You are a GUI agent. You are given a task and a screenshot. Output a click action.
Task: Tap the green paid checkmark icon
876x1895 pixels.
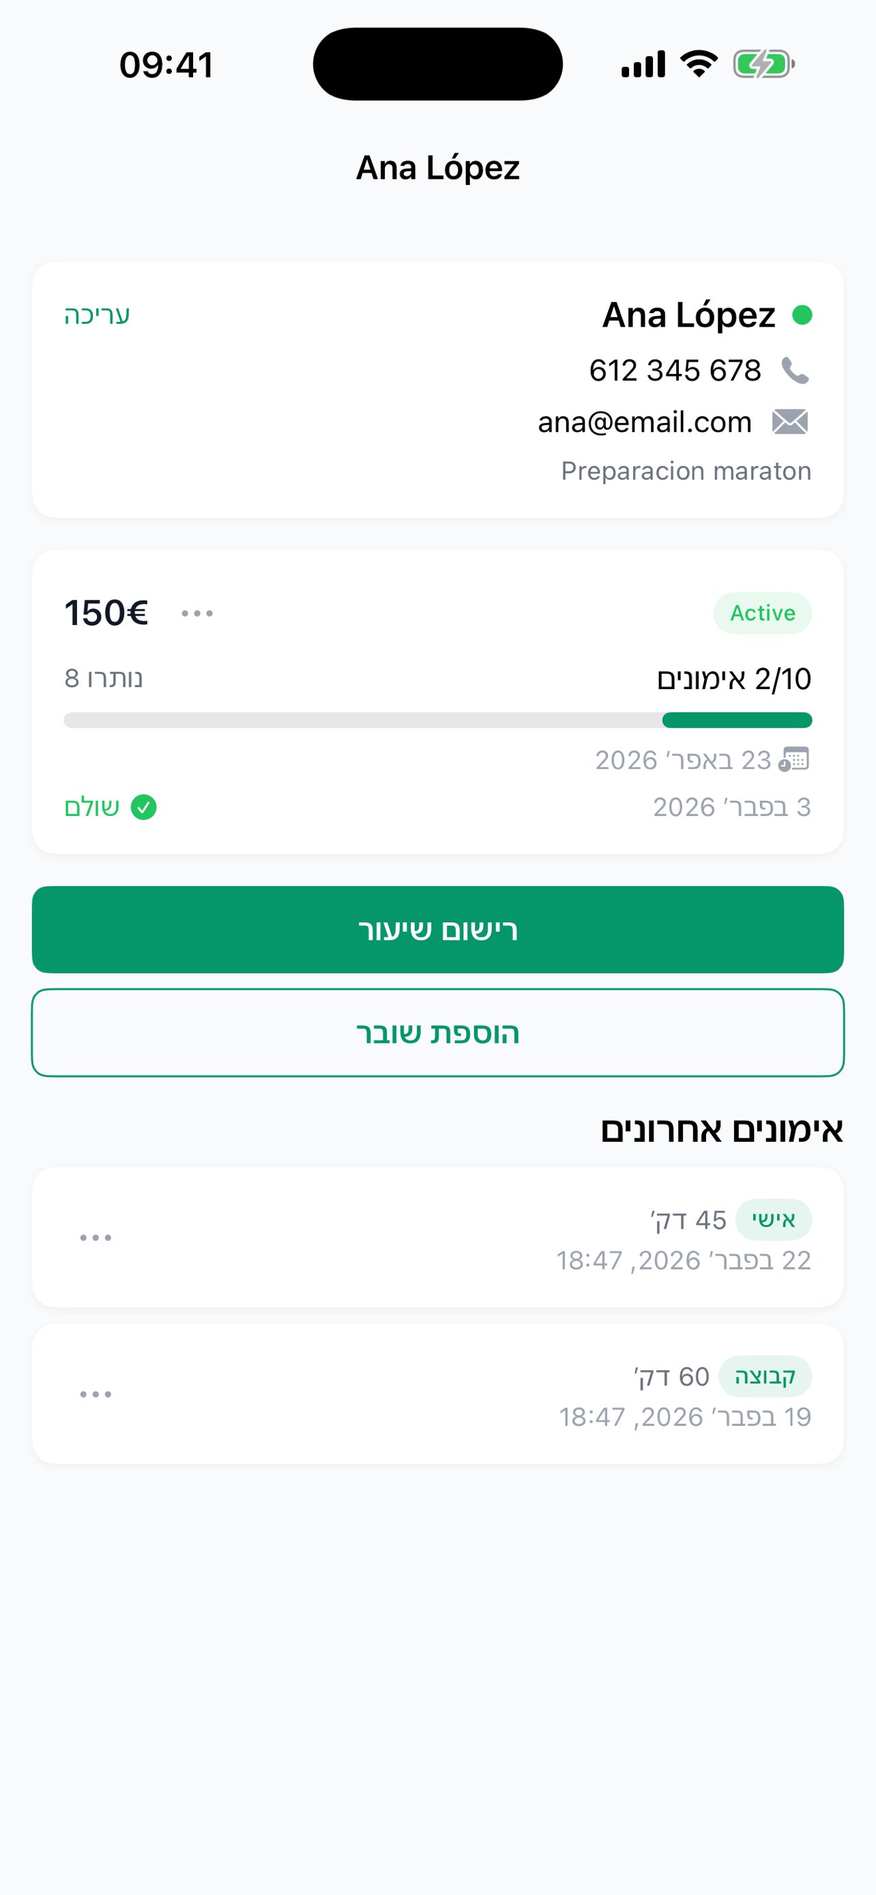click(143, 807)
